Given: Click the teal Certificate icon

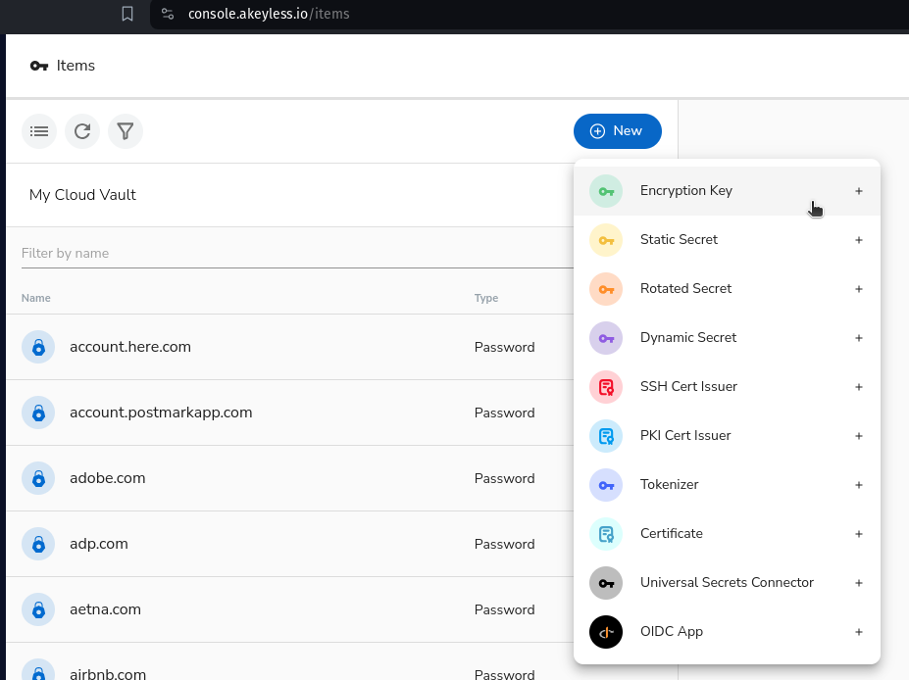Looking at the screenshot, I should point(606,534).
